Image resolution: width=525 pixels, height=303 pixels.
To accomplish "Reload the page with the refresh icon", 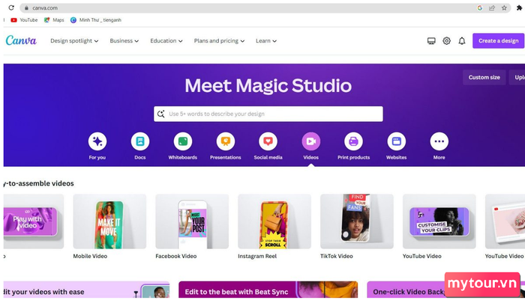I will pyautogui.click(x=11, y=7).
